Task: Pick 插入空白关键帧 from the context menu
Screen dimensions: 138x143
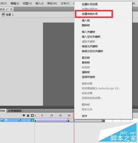Action: point(91,37)
